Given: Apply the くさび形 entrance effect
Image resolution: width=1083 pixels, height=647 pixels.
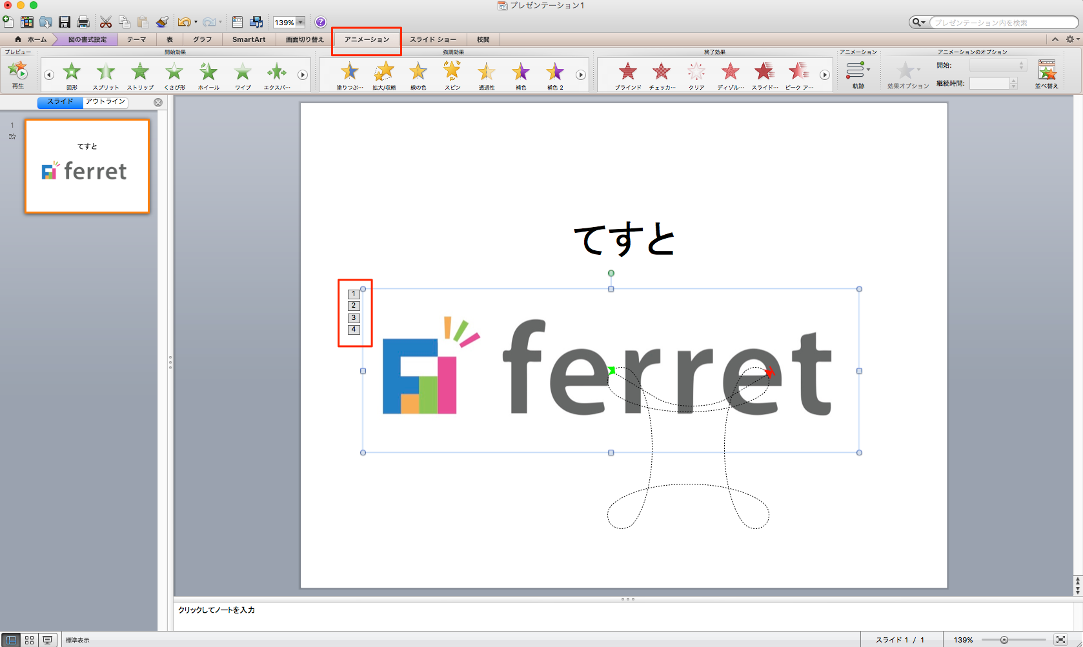Looking at the screenshot, I should (174, 75).
